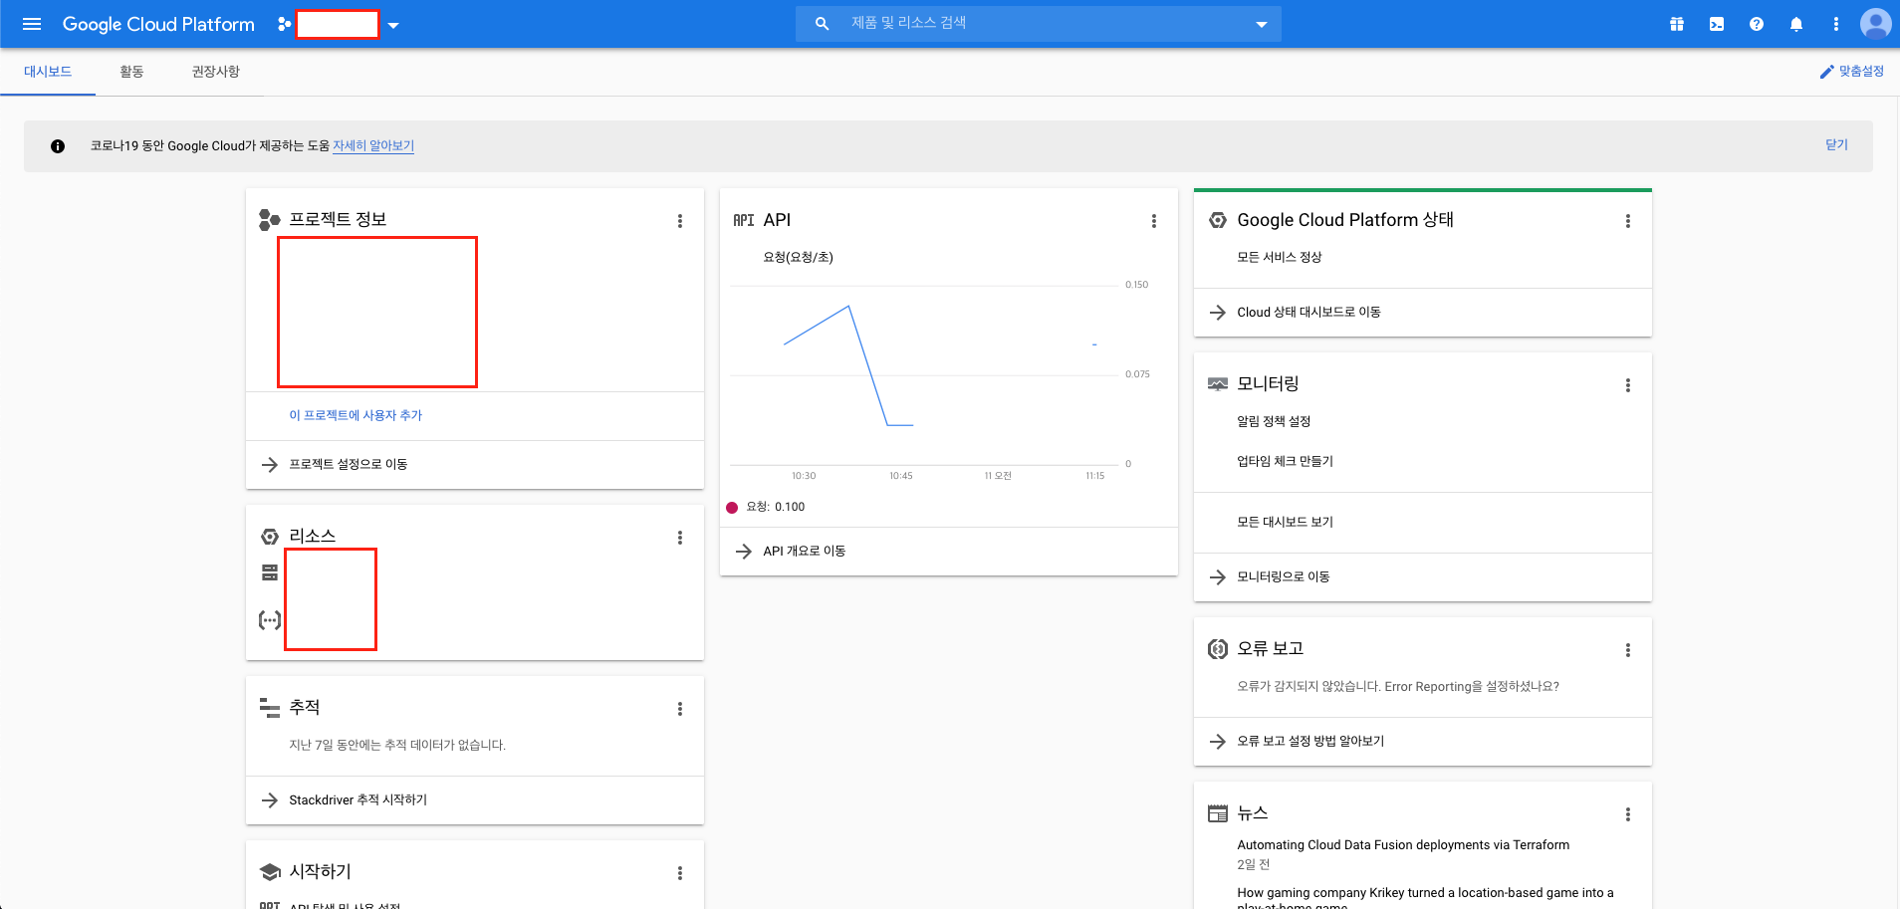
Task: Click the 맞춤설정 customize button
Action: (1852, 72)
